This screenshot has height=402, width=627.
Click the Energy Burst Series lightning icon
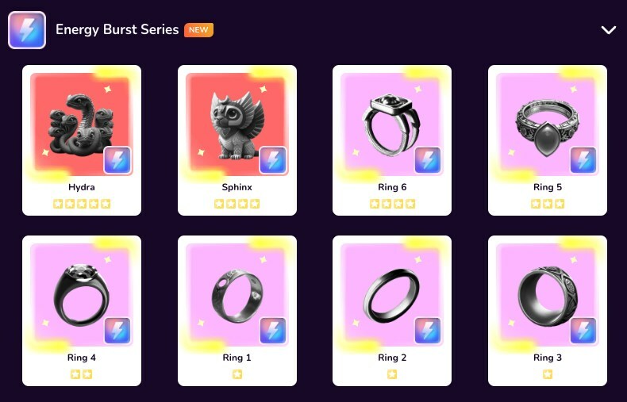pyautogui.click(x=27, y=30)
